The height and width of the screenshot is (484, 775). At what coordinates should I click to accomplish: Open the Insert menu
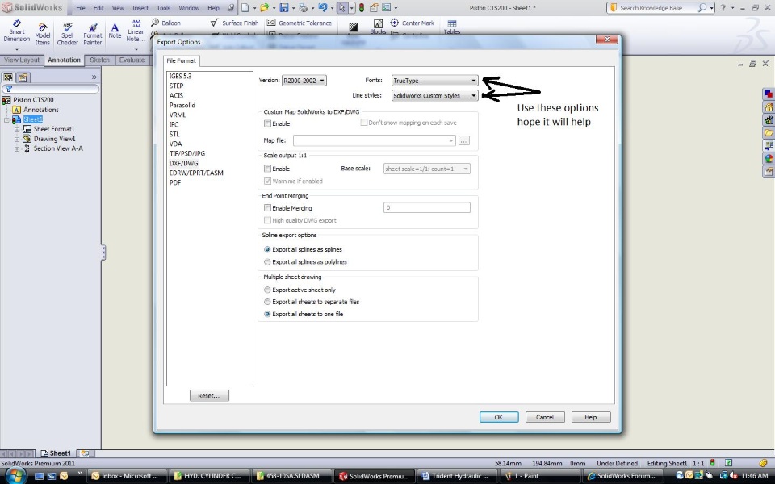[140, 8]
